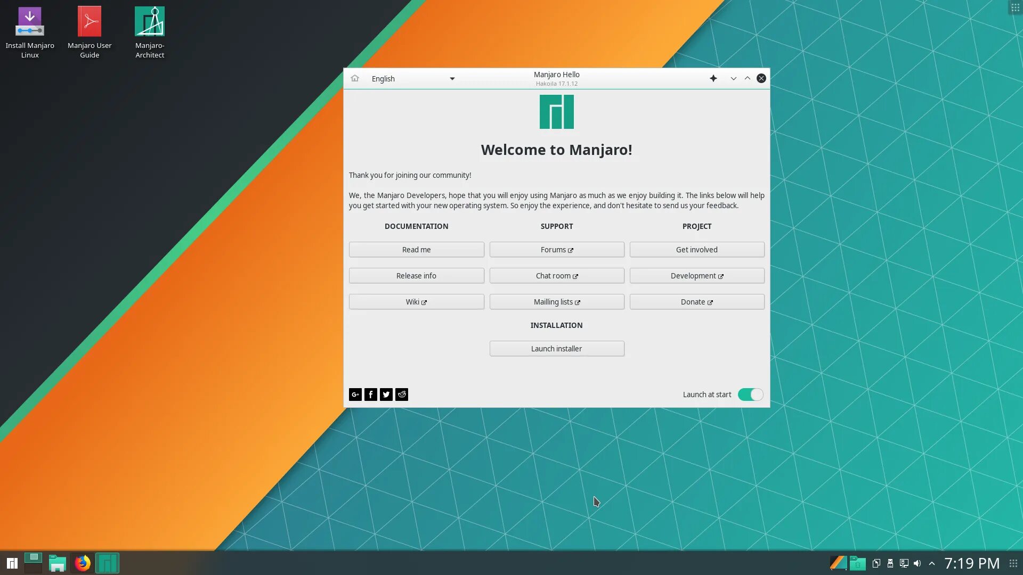Image resolution: width=1023 pixels, height=575 pixels.
Task: Click the PROJECT section heading
Action: pyautogui.click(x=697, y=226)
